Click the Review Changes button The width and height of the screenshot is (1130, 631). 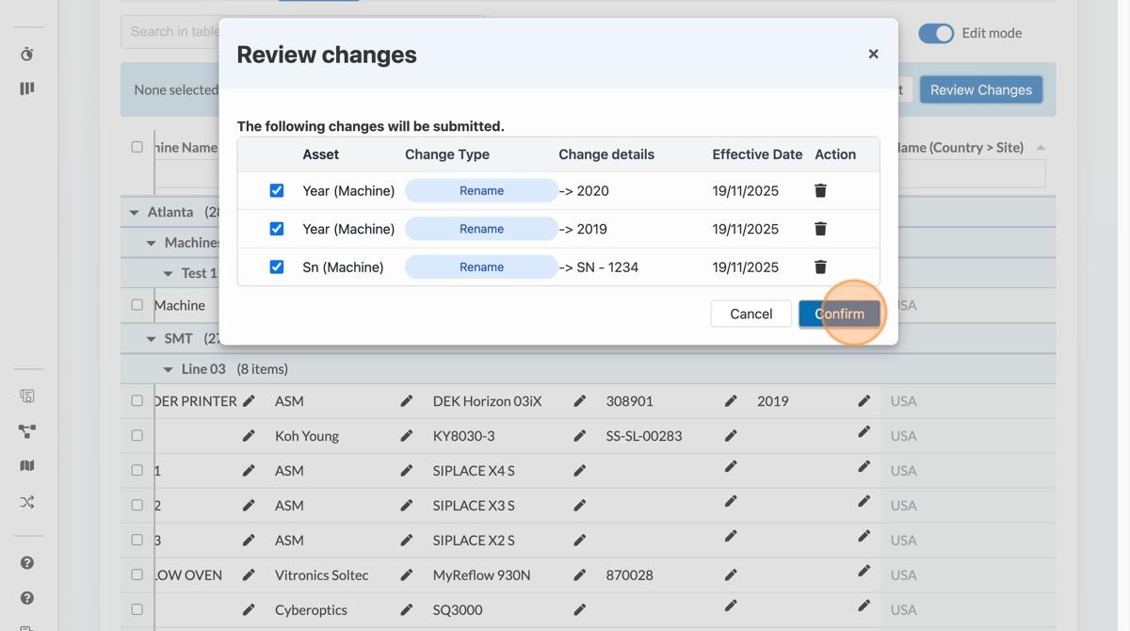(980, 89)
